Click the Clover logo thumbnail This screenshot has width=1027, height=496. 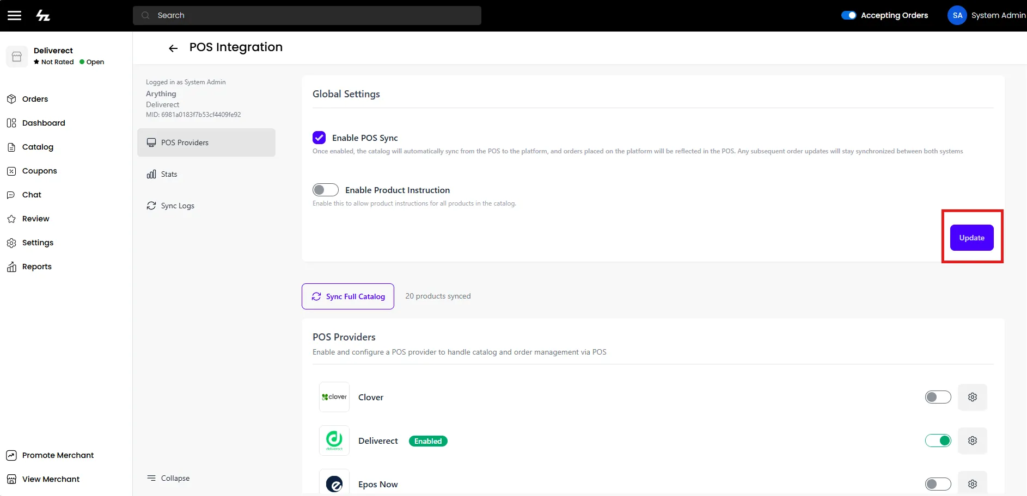coord(334,397)
